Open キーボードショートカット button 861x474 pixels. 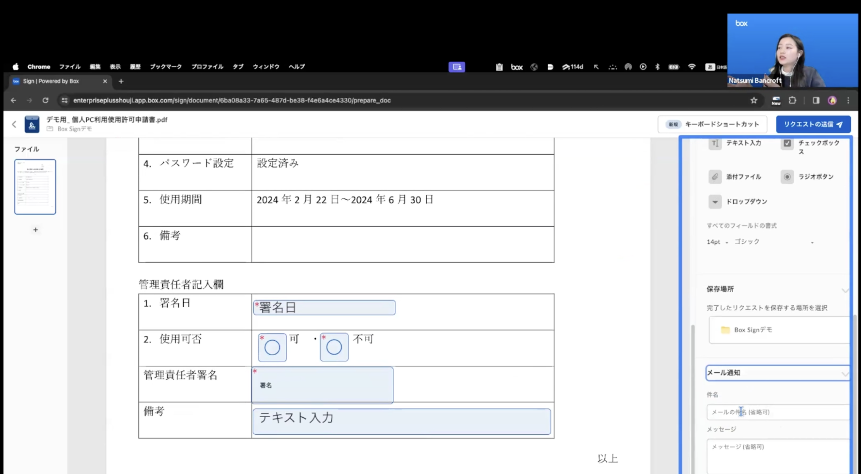point(712,124)
